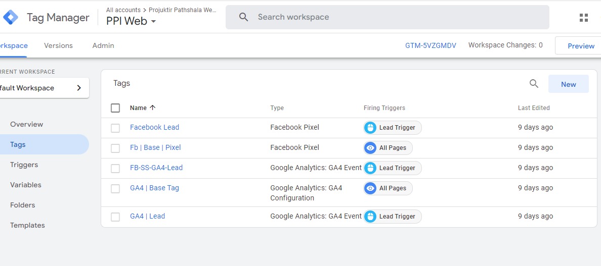This screenshot has height=266, width=601.
Task: Click Google Analytics: GA4 Configuration type text
Action: tap(306, 193)
